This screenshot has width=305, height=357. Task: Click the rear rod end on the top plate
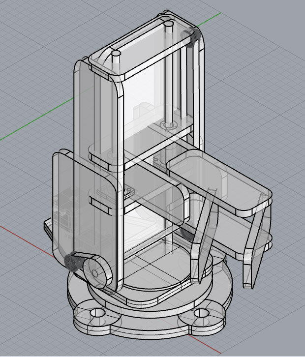(x=169, y=24)
